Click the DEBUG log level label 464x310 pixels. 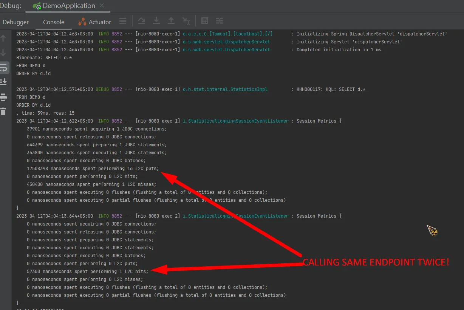(102, 89)
